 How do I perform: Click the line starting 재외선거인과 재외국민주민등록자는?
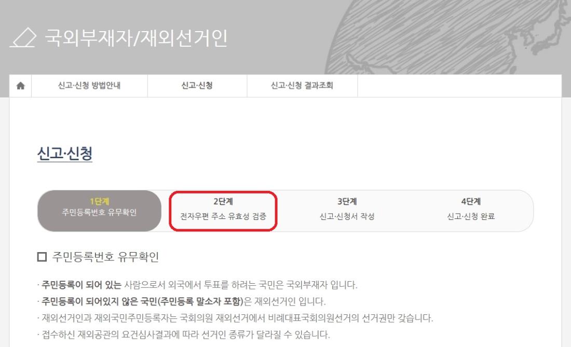pyautogui.click(x=235, y=318)
